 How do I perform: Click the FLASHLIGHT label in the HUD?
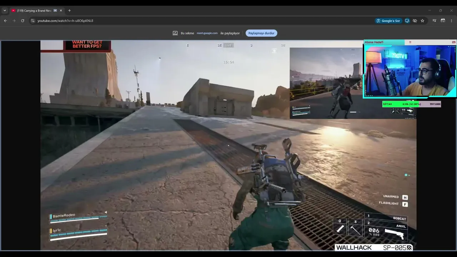pyautogui.click(x=389, y=203)
